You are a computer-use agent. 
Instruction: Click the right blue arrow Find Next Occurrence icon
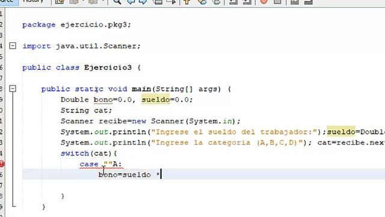[x=143, y=2]
